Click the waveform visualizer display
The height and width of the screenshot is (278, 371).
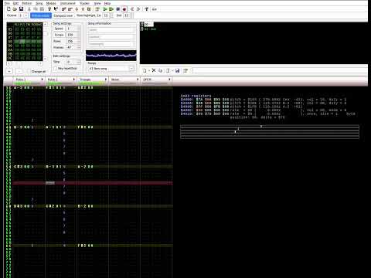tap(111, 56)
